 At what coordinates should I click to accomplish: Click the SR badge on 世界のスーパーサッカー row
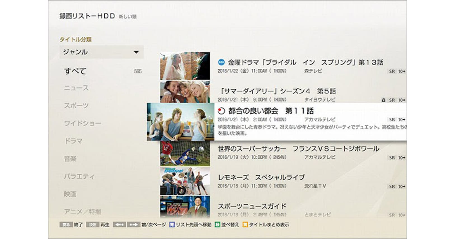(x=392, y=158)
